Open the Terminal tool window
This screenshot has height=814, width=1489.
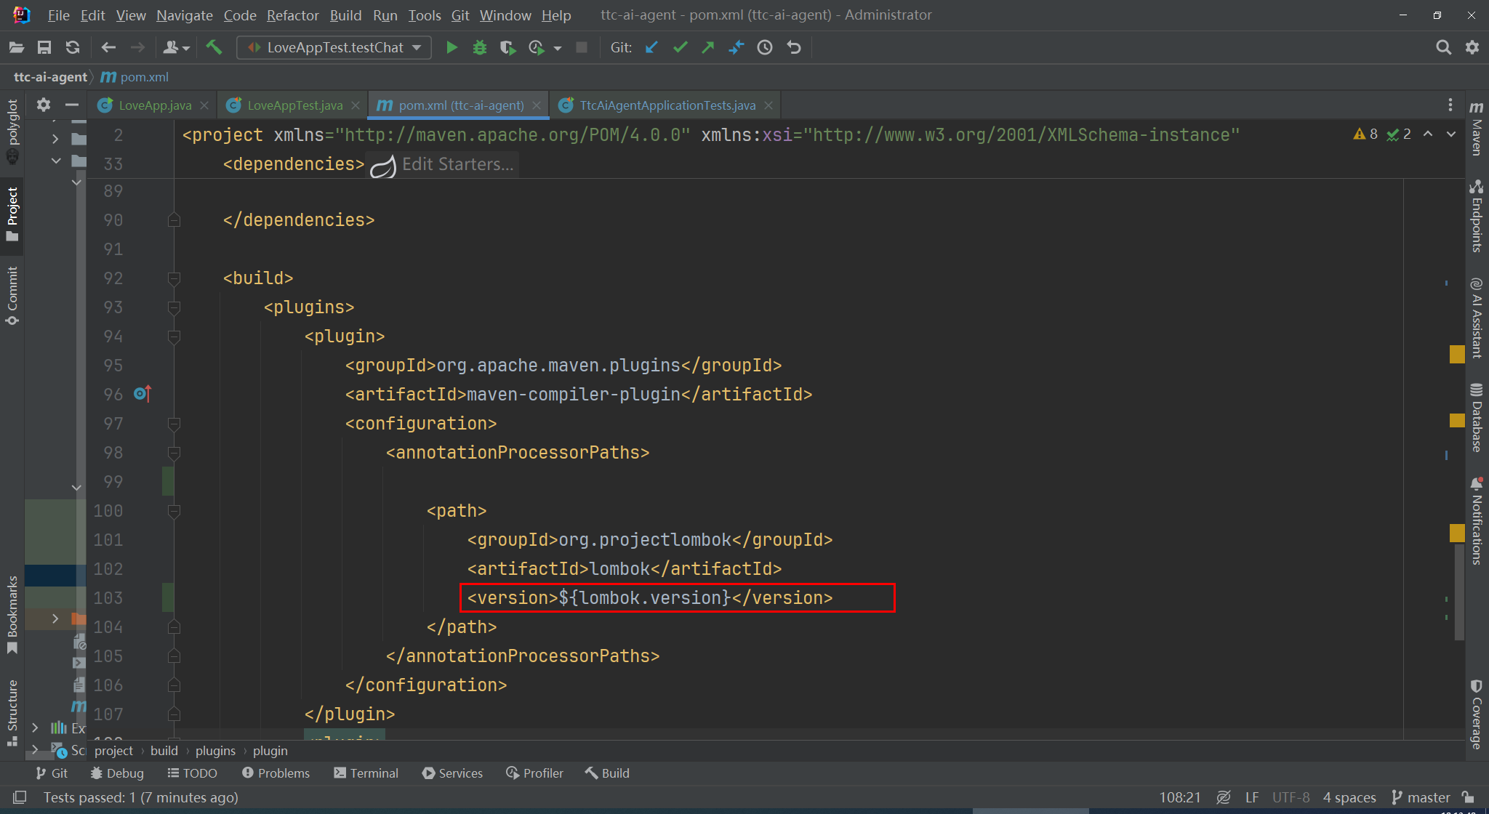pos(366,773)
